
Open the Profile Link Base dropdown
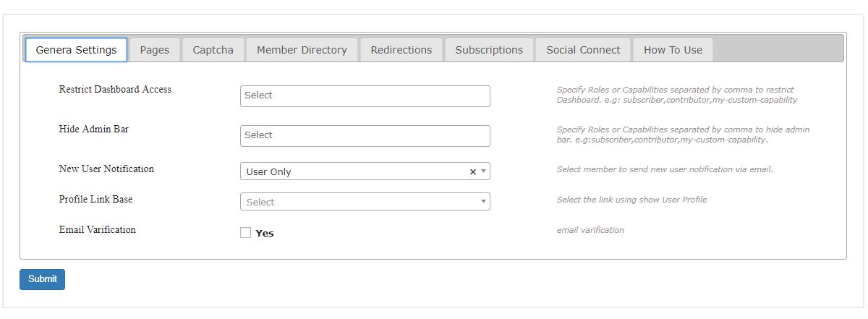pos(365,202)
